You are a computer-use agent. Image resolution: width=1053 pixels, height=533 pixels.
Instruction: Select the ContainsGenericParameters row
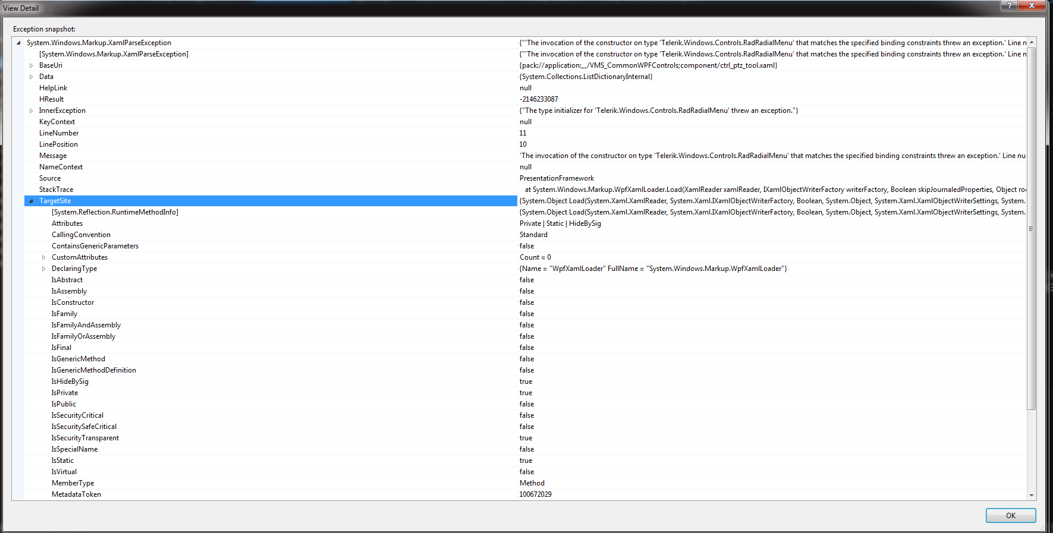point(526,246)
